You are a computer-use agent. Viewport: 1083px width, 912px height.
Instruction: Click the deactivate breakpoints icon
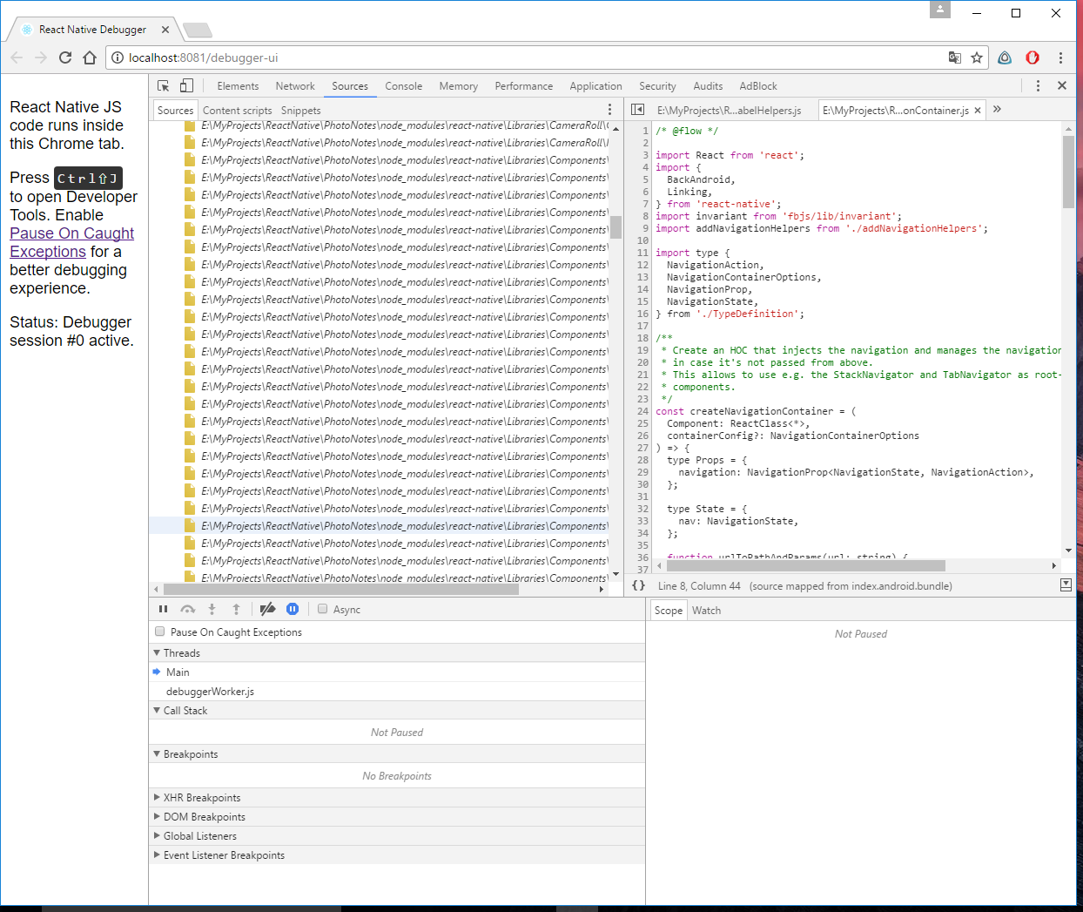pos(267,610)
